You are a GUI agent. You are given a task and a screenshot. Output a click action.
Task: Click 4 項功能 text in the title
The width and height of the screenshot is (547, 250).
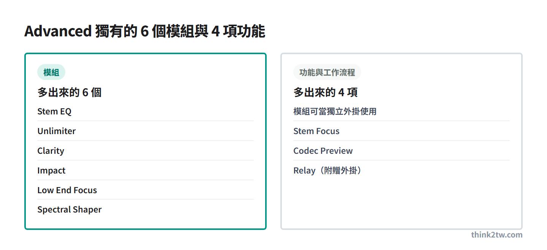pyautogui.click(x=238, y=31)
